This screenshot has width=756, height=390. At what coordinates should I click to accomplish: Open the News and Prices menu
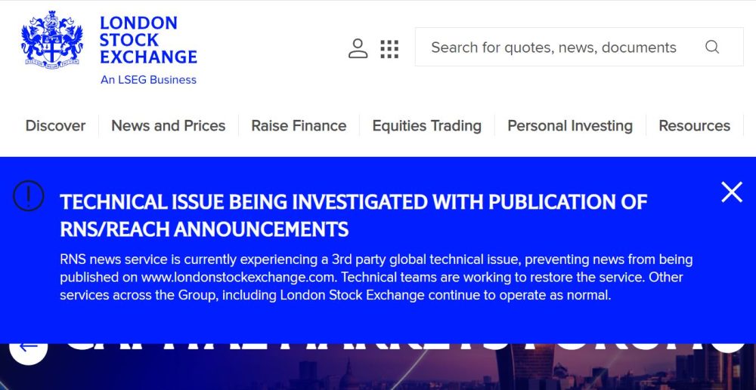(x=168, y=126)
